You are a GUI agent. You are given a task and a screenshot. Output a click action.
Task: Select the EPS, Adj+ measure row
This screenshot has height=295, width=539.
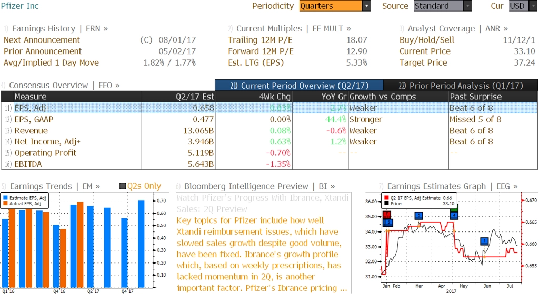(269, 108)
